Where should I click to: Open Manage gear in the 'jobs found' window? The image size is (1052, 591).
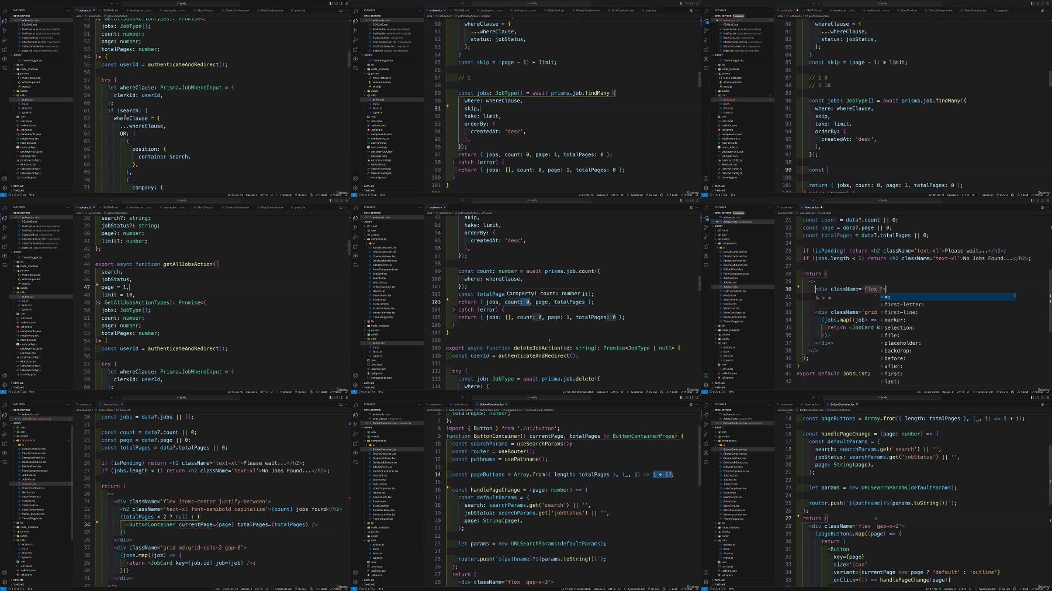(x=5, y=582)
